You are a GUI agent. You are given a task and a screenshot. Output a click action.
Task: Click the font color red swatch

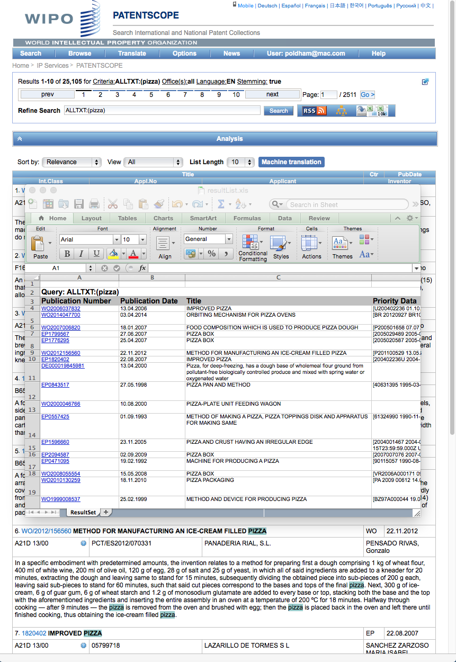[133, 254]
